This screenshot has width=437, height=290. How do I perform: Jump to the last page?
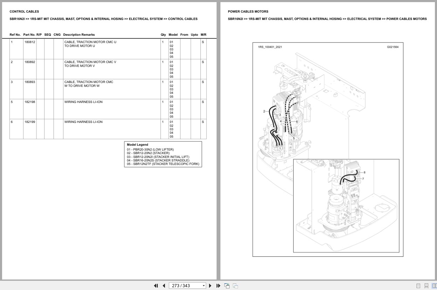218,286
